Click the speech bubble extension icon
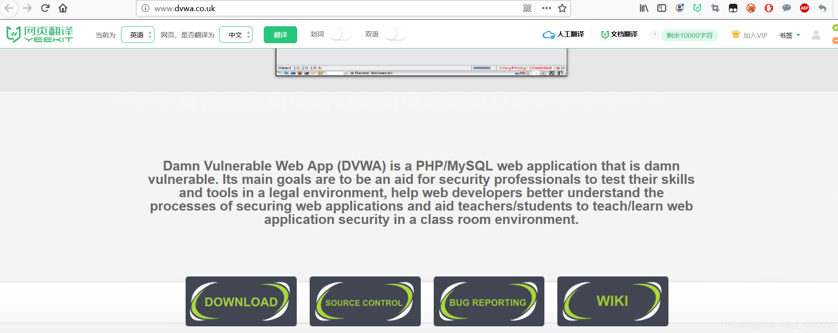Screen dimensions: 838x333 click(787, 8)
